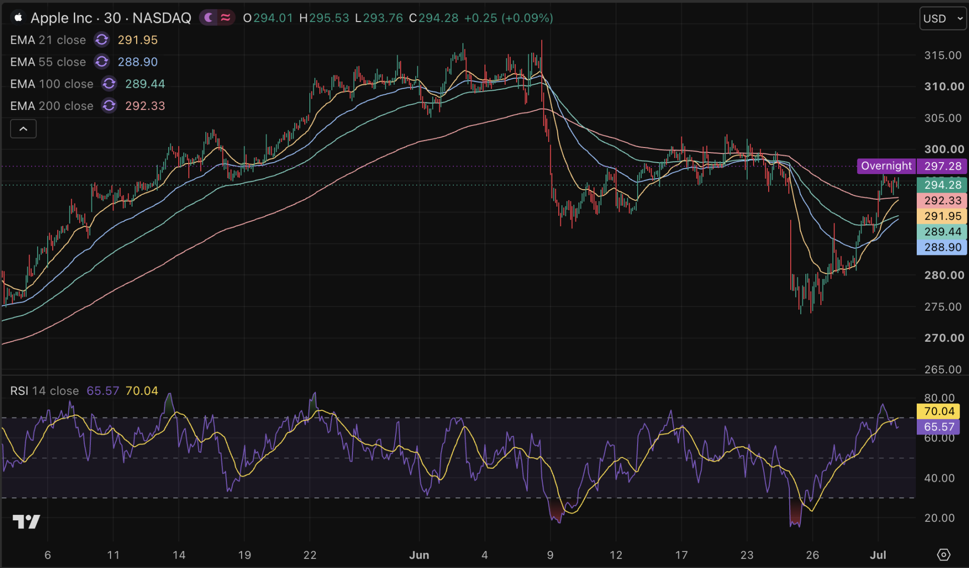
Task: Click the pink wavy-lines indicator icon in the header
Action: (x=225, y=18)
